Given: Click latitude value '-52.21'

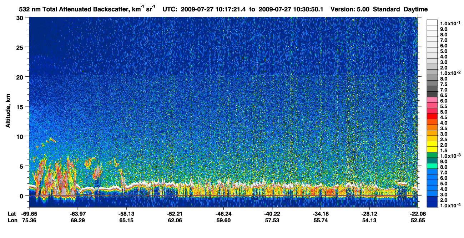Looking at the screenshot, I should [175, 214].
